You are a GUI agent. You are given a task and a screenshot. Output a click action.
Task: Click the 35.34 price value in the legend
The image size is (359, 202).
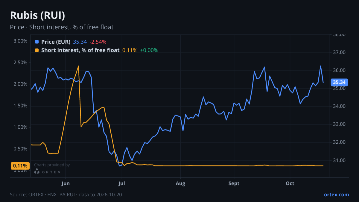(x=80, y=42)
